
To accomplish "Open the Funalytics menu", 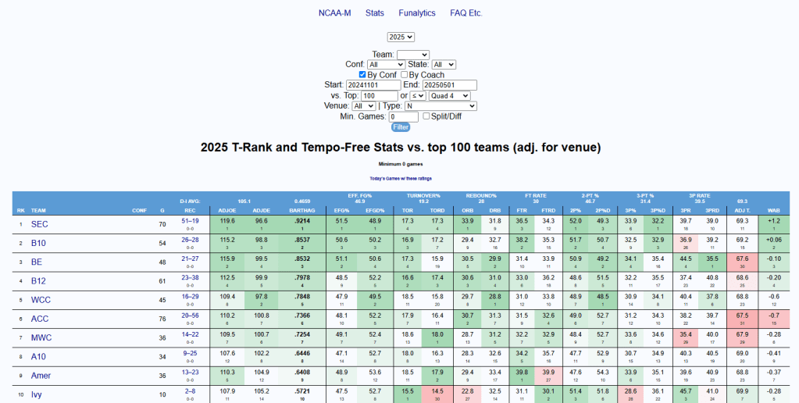I will click(x=416, y=13).
